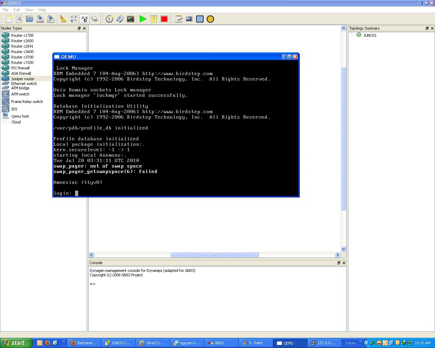Switch to 127.0.0... taskbar button
The image size is (435, 348).
click(324, 343)
